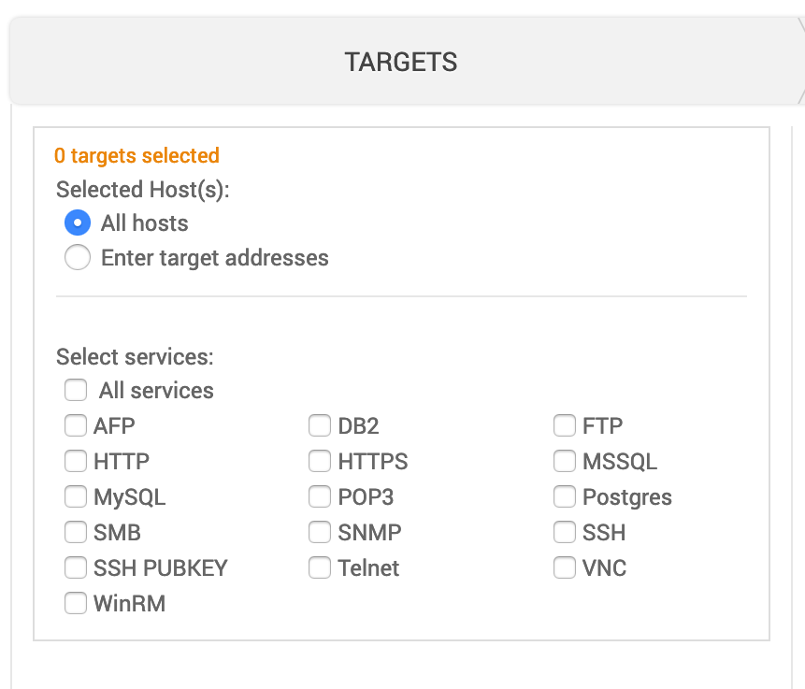Enable the SSH service checkbox
Viewport: 805px width, 689px height.
click(x=565, y=532)
